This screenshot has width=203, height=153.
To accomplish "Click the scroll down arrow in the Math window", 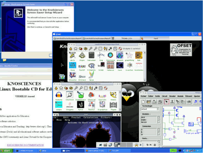I will [144, 80].
